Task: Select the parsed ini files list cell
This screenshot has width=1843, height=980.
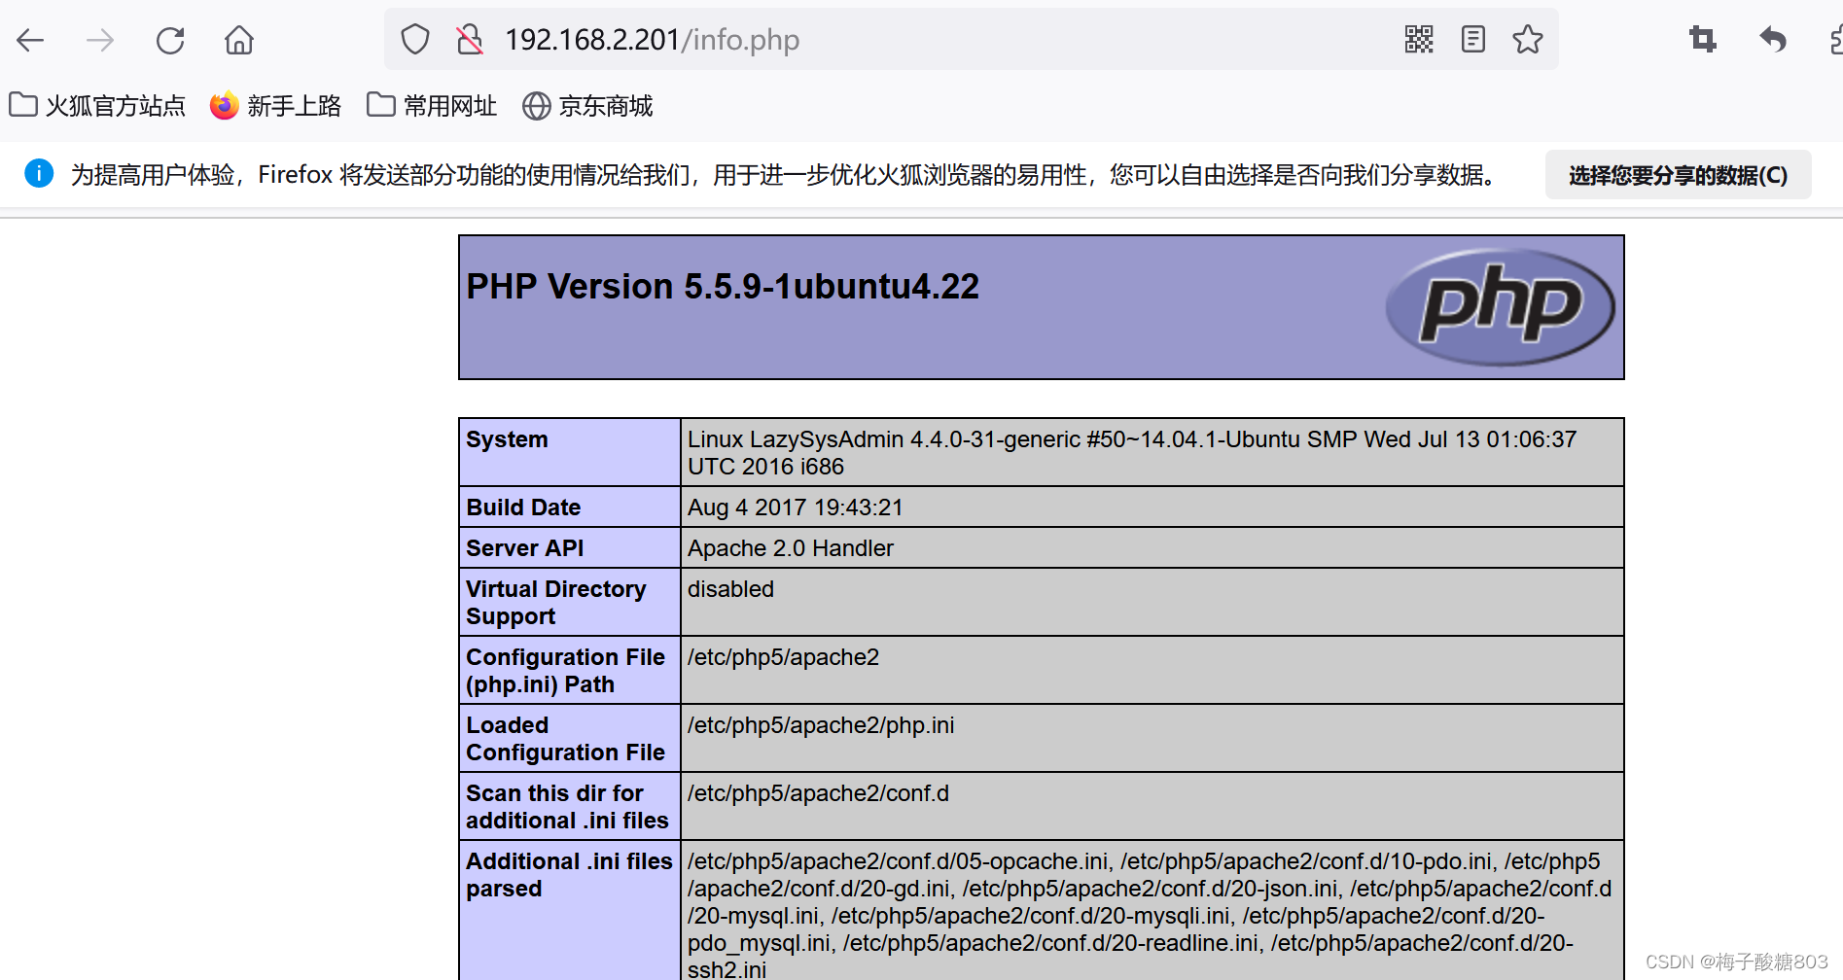Action: pos(1152,911)
